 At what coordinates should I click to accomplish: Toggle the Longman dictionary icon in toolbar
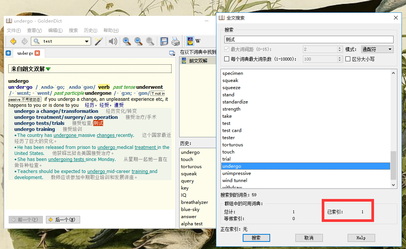(190, 41)
